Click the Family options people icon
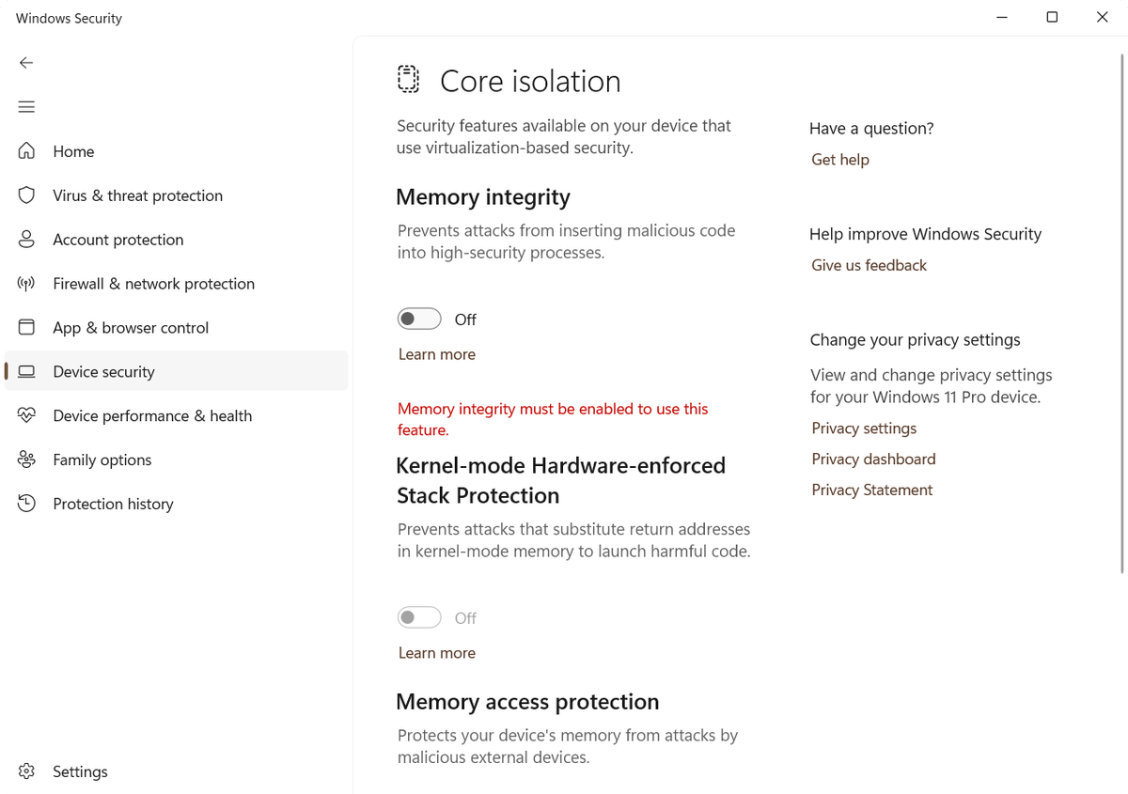Image resolution: width=1128 pixels, height=794 pixels. point(26,459)
